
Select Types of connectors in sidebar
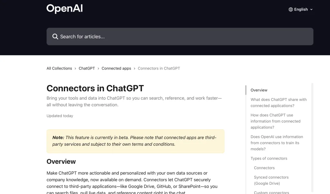(x=269, y=159)
